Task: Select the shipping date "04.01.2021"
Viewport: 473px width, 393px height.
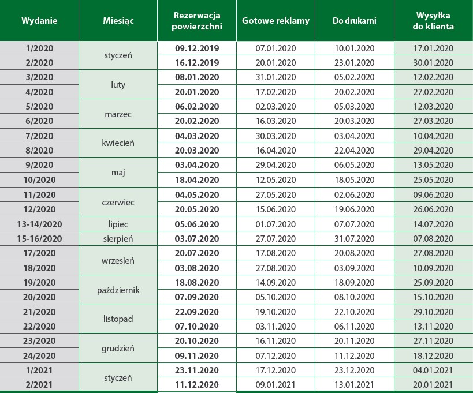Action: tap(434, 370)
